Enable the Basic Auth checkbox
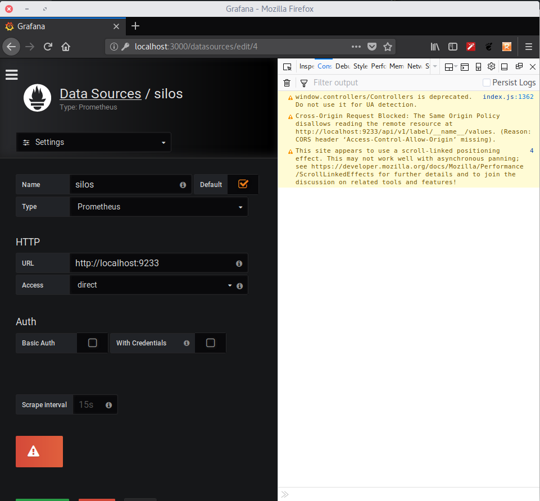 92,343
